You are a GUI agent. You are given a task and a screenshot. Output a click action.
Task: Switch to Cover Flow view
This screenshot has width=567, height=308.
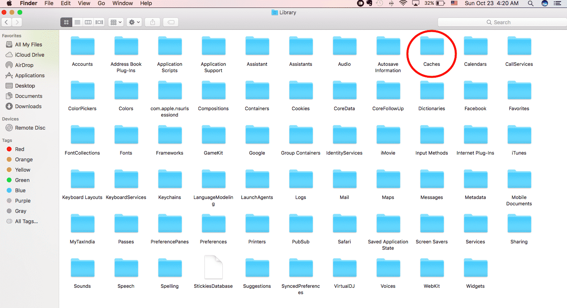click(99, 22)
